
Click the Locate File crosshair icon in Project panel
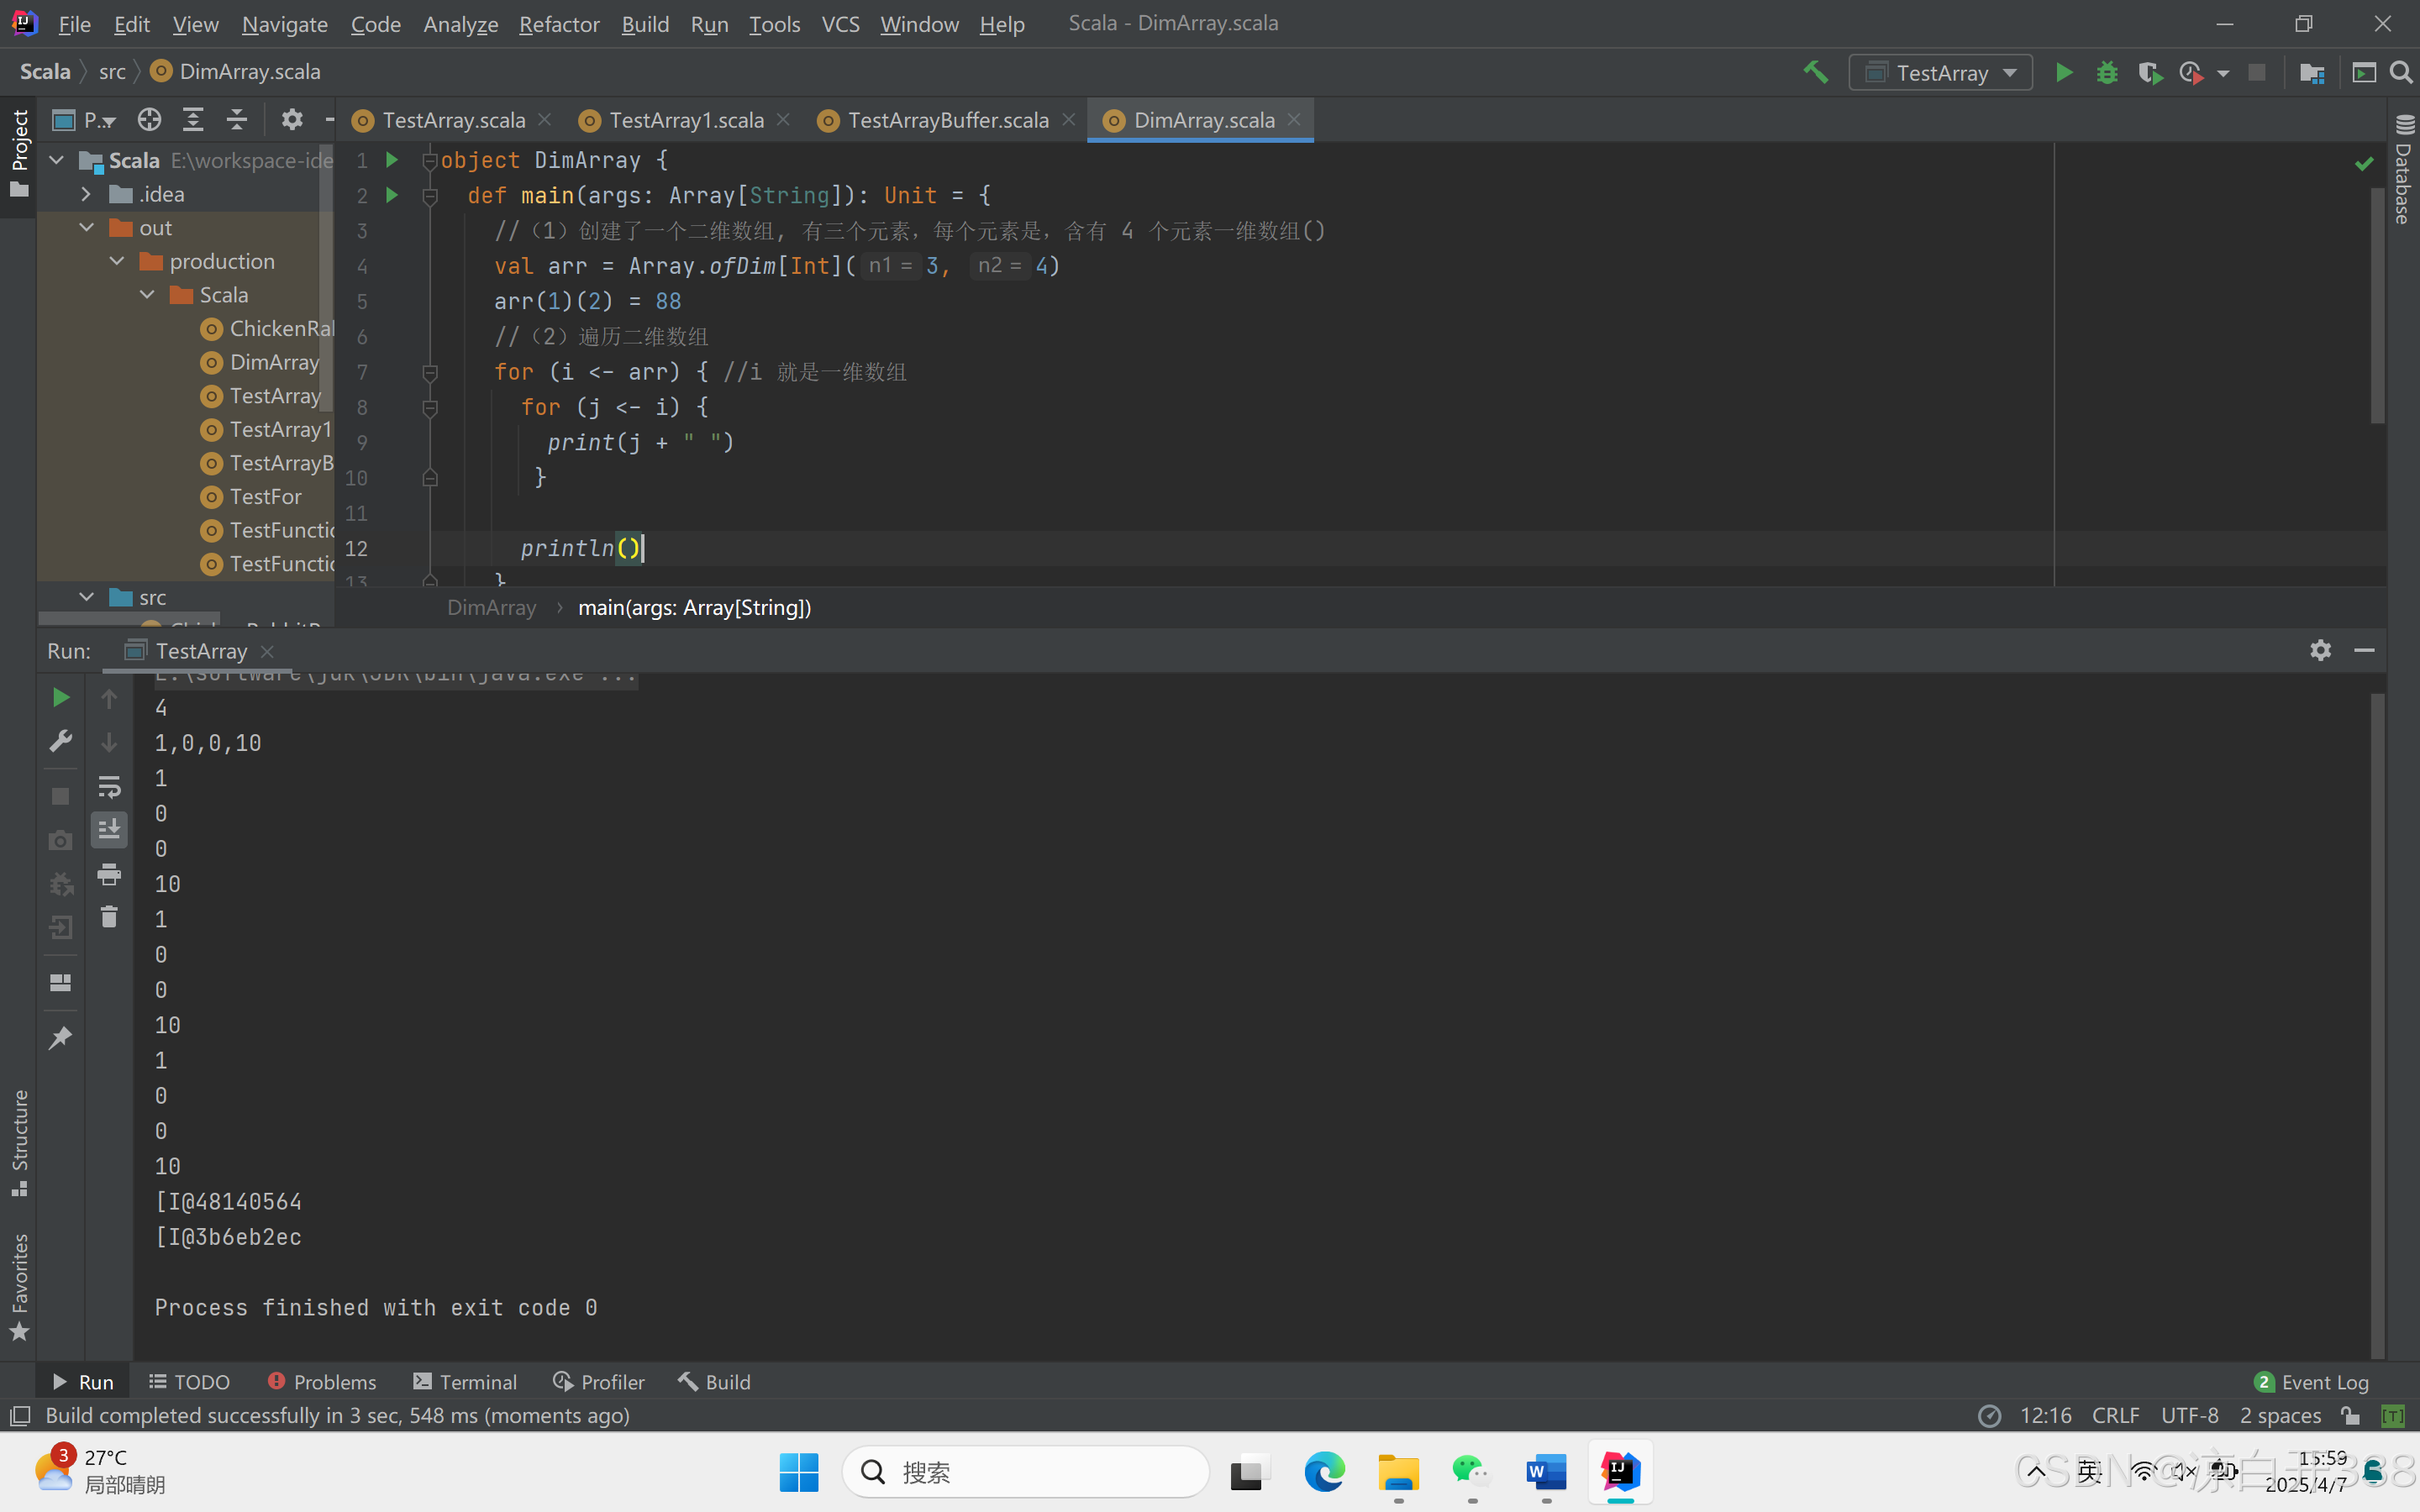coord(149,120)
